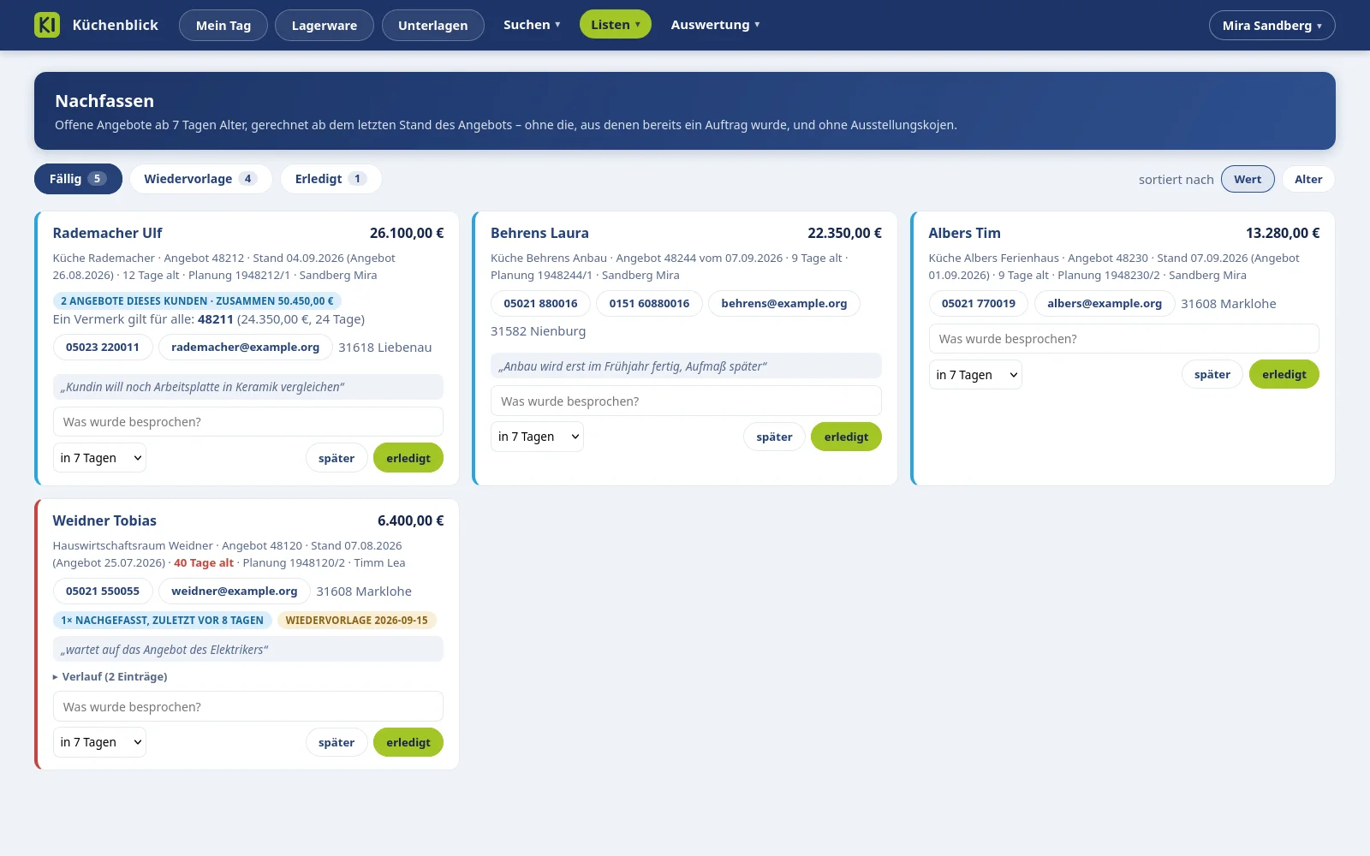Postpone Behrens Laura with später

(x=774, y=437)
